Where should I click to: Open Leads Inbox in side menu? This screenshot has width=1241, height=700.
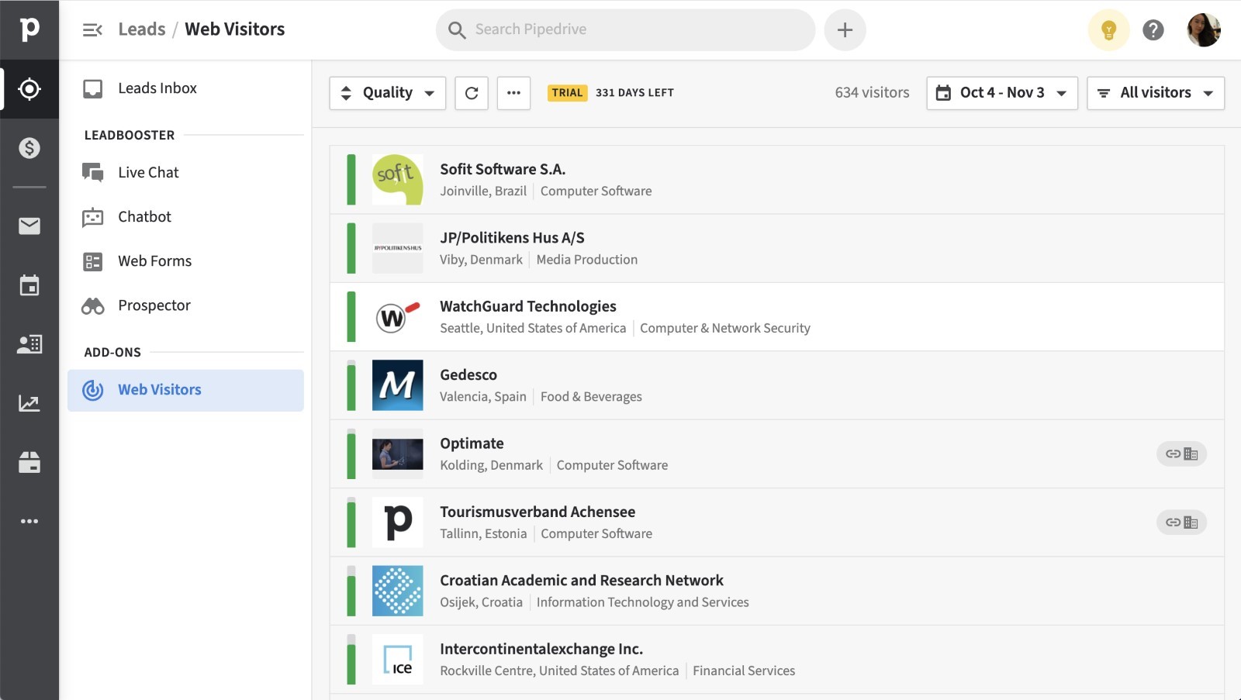185,88
